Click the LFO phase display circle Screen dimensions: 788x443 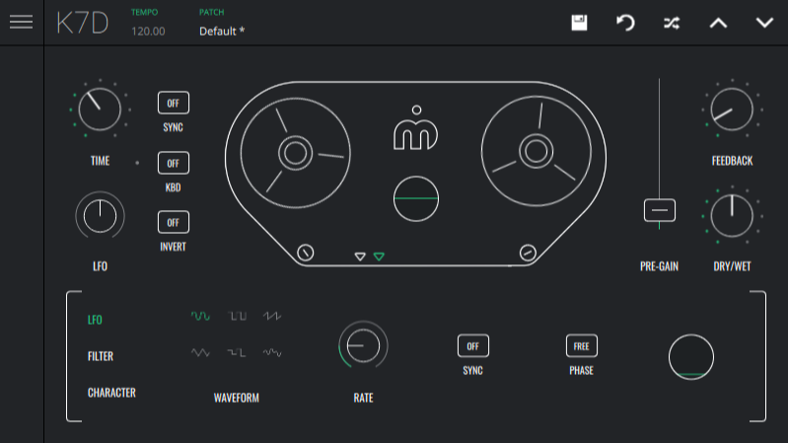(691, 357)
